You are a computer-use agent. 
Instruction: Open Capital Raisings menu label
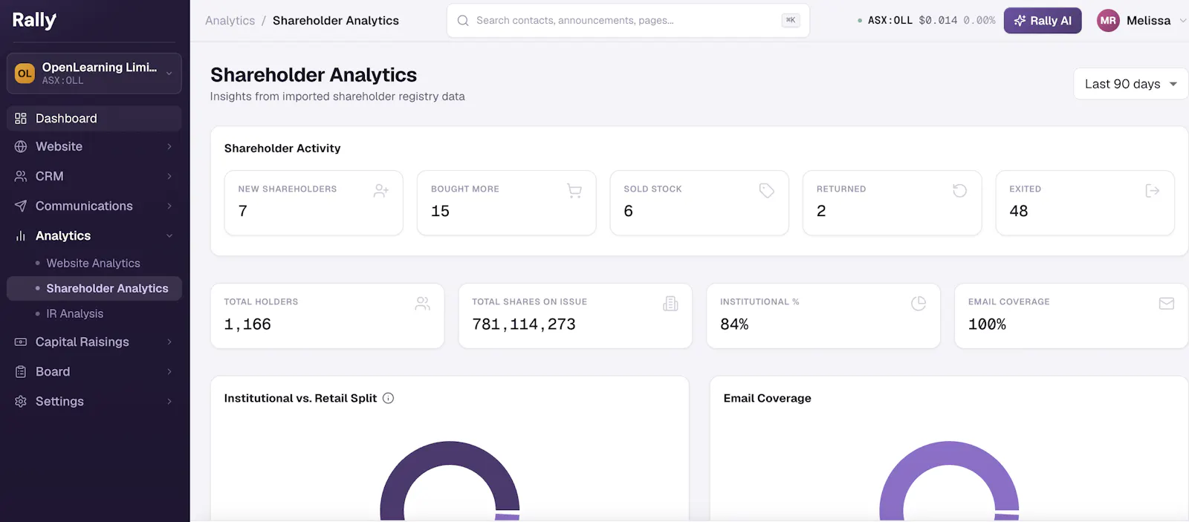82,342
